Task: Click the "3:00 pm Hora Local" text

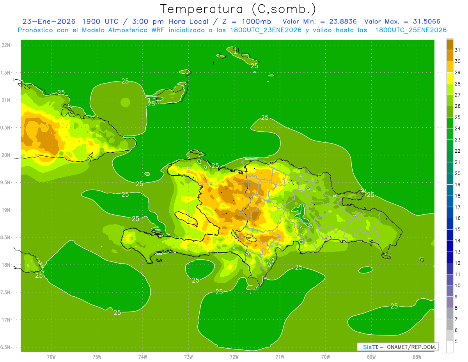Action: click(172, 21)
